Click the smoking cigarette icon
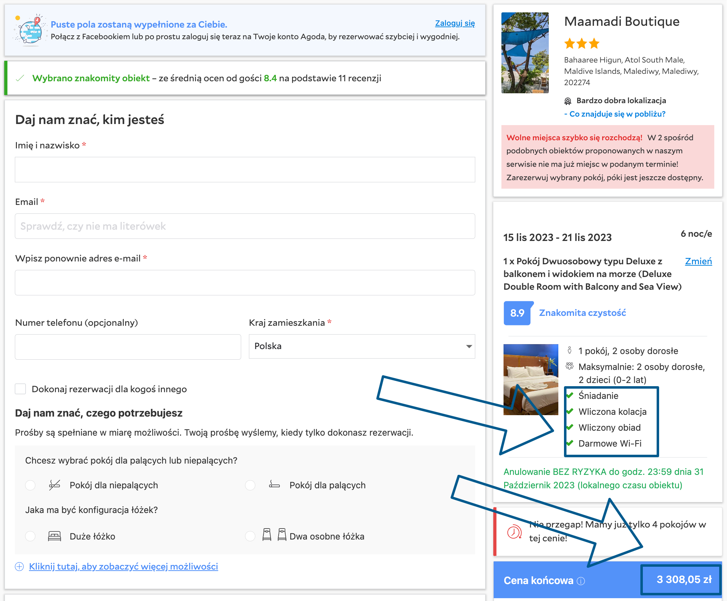Screen dimensions: 727x601 274,484
